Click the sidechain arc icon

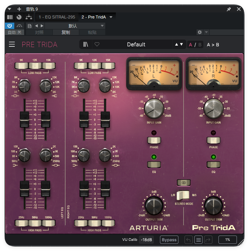click(19, 26)
